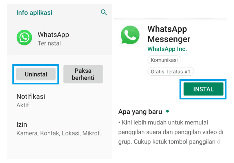
Task: Tap the WhatsApp Messenger store logo
Action: click(130, 35)
